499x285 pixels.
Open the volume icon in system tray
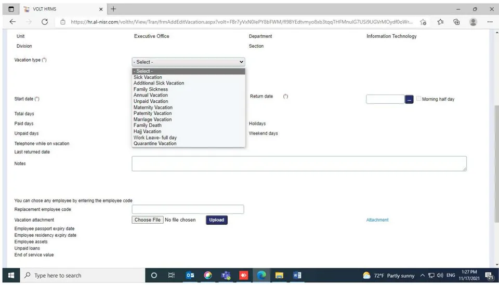pos(440,276)
